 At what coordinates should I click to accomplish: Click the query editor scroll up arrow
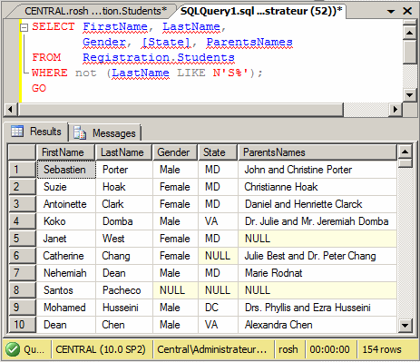[x=410, y=33]
